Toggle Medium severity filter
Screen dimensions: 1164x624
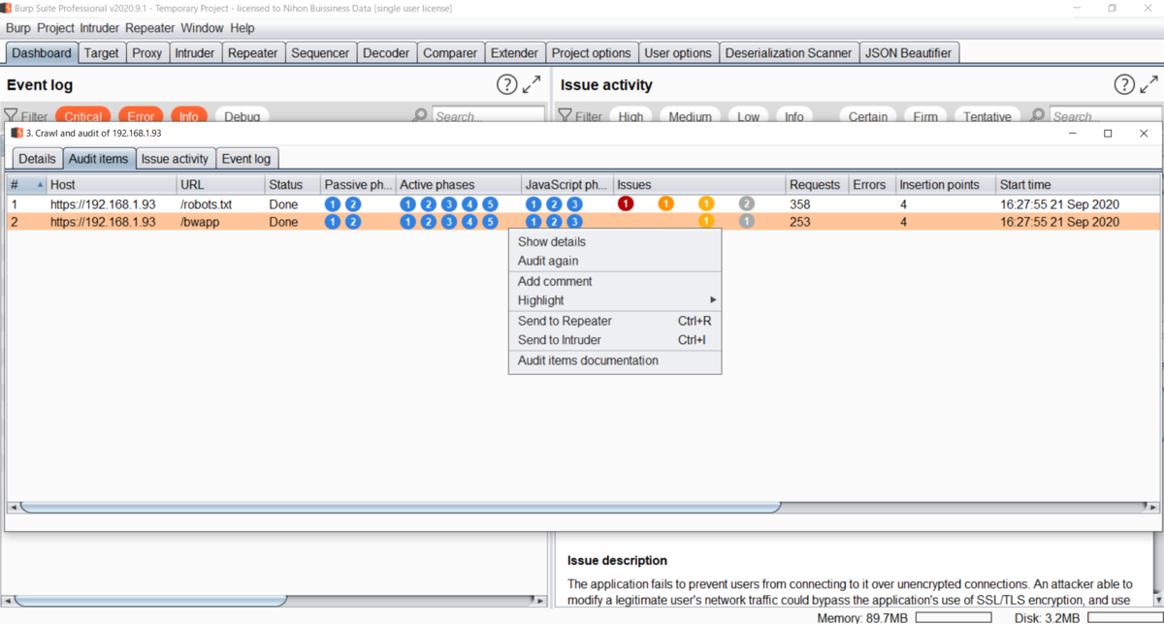coord(691,116)
